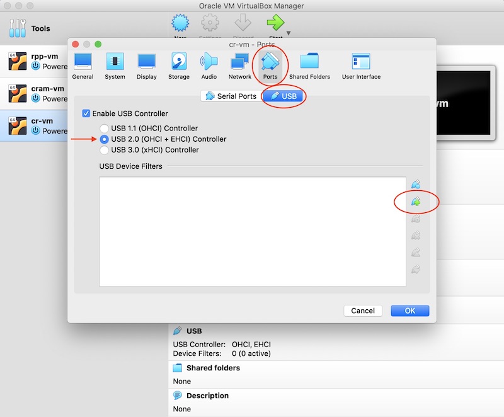Screen dimensions: 504x417
Task: Click the add USB filter from device icon
Action: tap(415, 202)
